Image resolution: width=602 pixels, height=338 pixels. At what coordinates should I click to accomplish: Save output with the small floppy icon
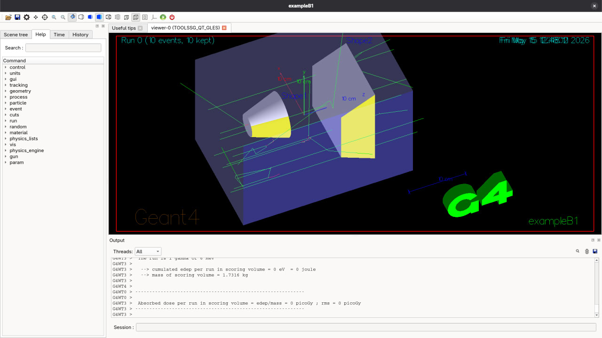595,251
